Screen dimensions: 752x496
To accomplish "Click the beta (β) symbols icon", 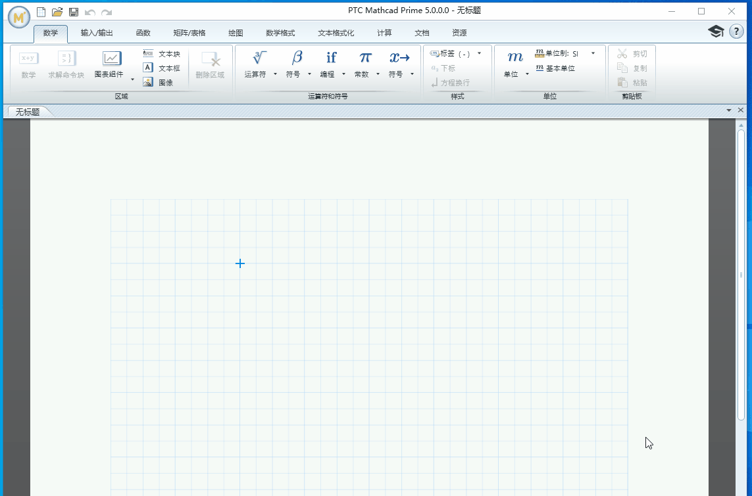I will click(297, 58).
